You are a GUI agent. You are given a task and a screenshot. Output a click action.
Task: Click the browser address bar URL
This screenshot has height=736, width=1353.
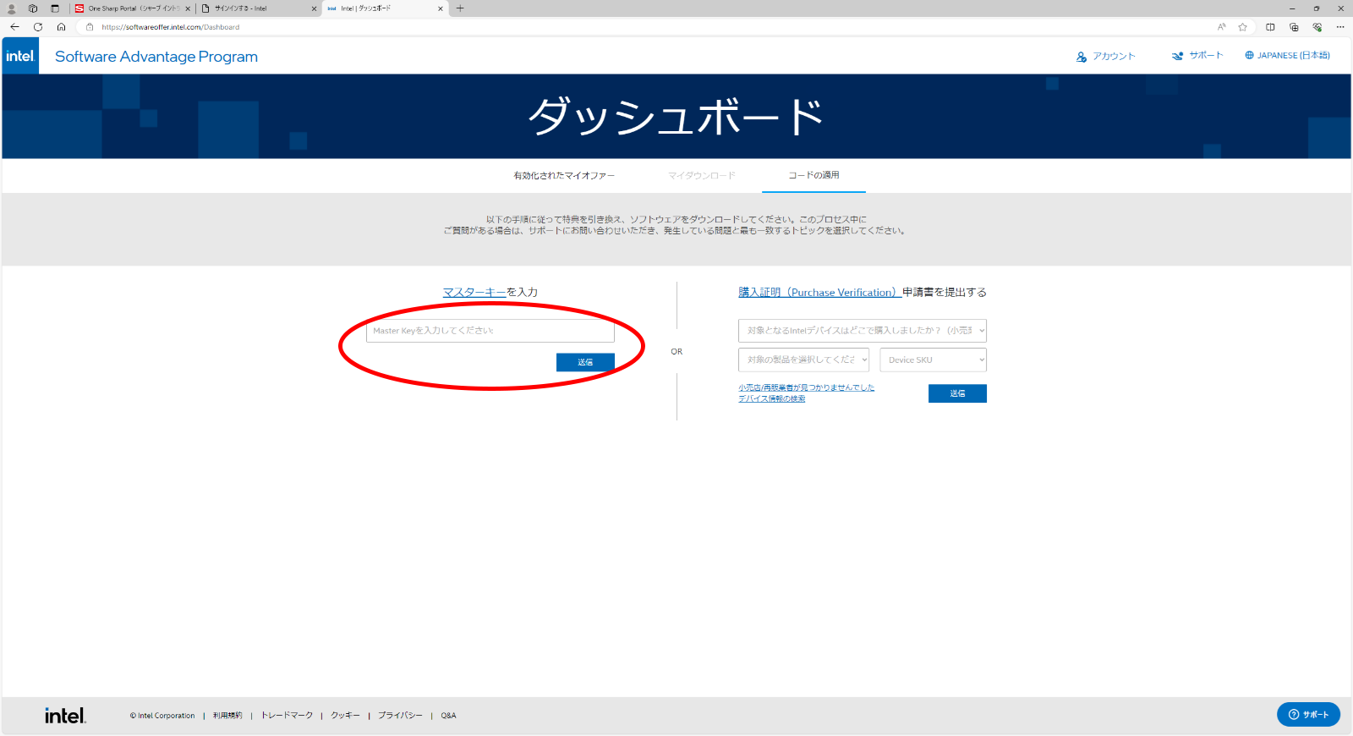(x=171, y=27)
